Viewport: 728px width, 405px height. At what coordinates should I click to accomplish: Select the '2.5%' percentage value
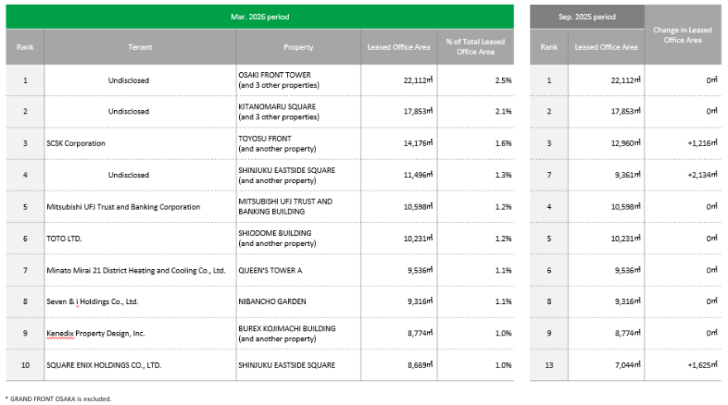pos(503,80)
